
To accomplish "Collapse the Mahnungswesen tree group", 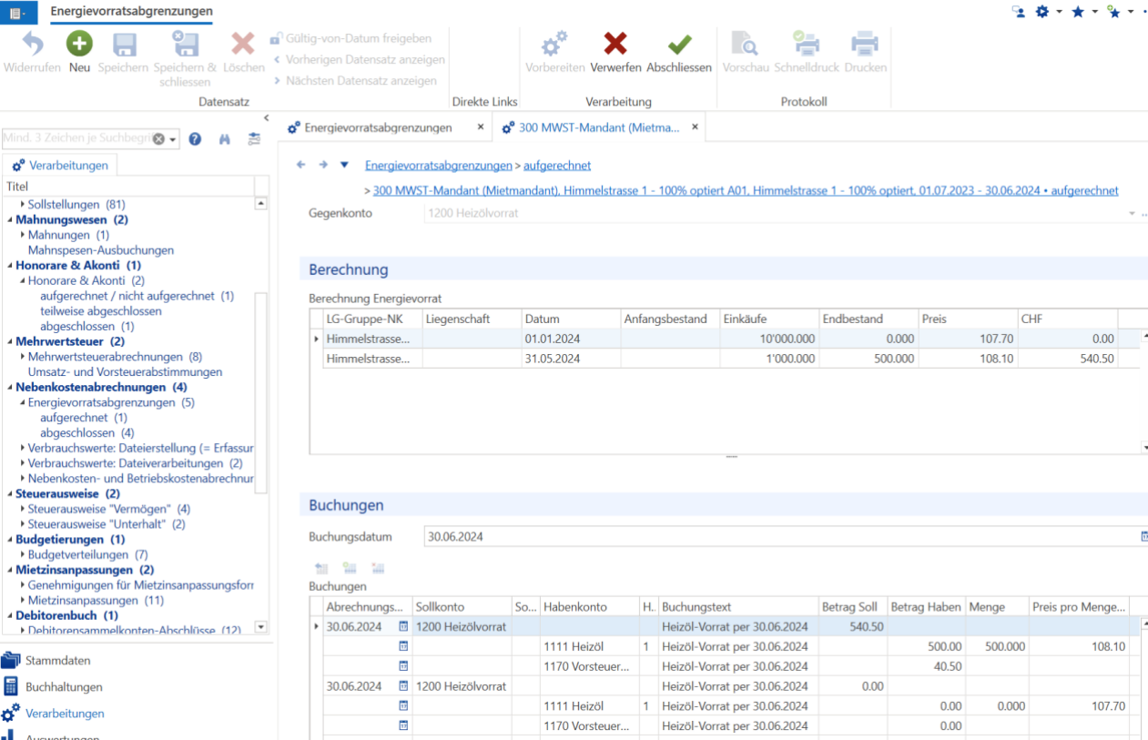I will (10, 220).
